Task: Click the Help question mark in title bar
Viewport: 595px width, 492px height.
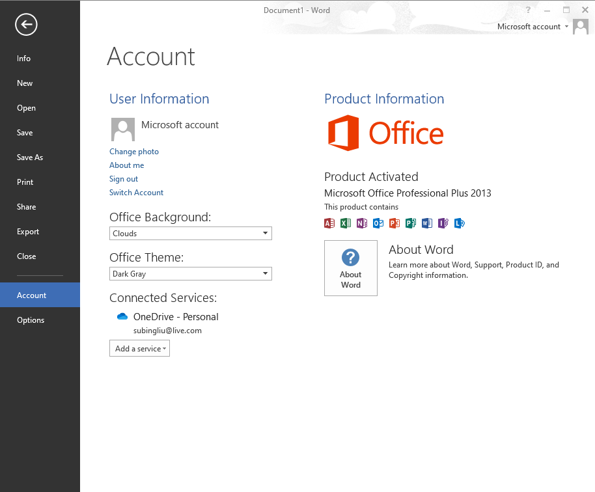Action: (x=528, y=10)
